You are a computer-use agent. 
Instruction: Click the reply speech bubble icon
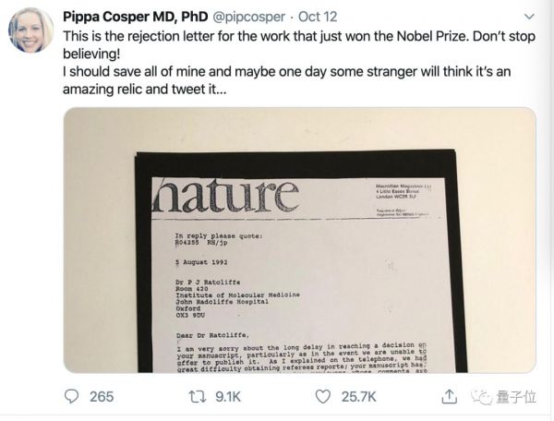72,396
